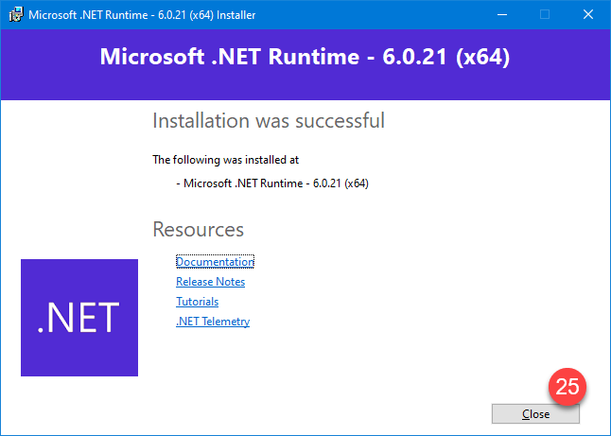Select the installed item line under 'installed at'
Screen dimensions: 611x436
272,183
